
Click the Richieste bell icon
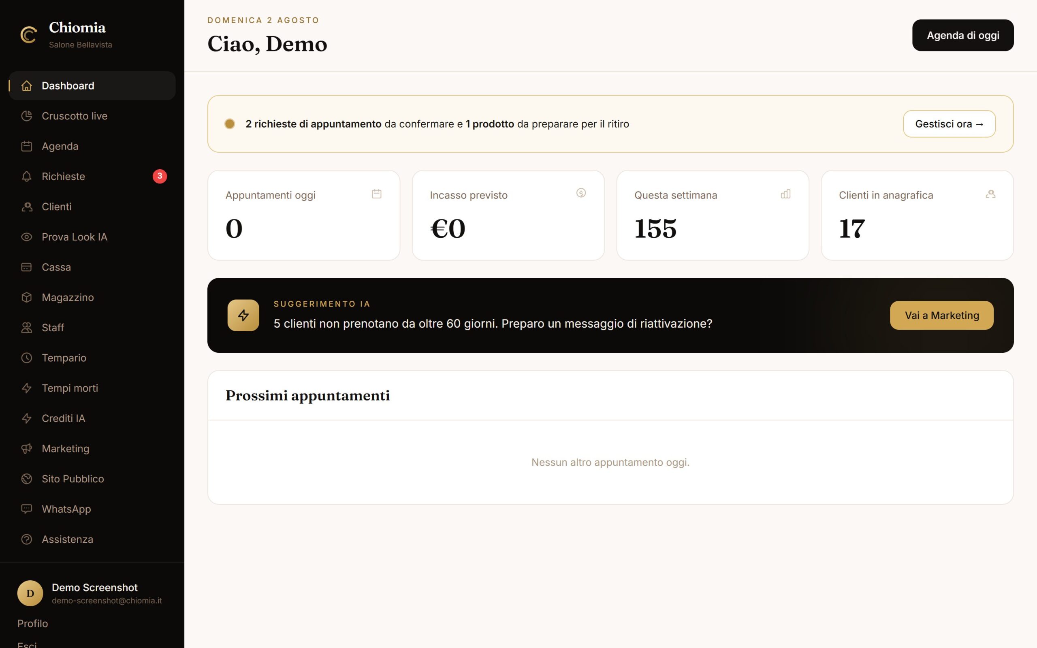(x=27, y=176)
